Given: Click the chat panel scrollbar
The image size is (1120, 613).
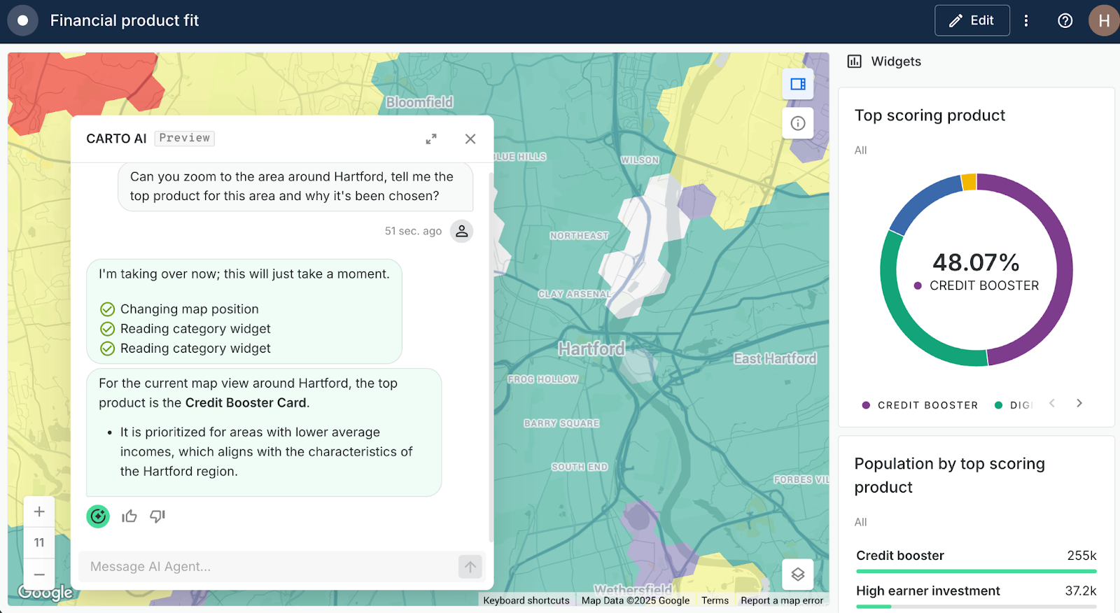Looking at the screenshot, I should (x=491, y=355).
